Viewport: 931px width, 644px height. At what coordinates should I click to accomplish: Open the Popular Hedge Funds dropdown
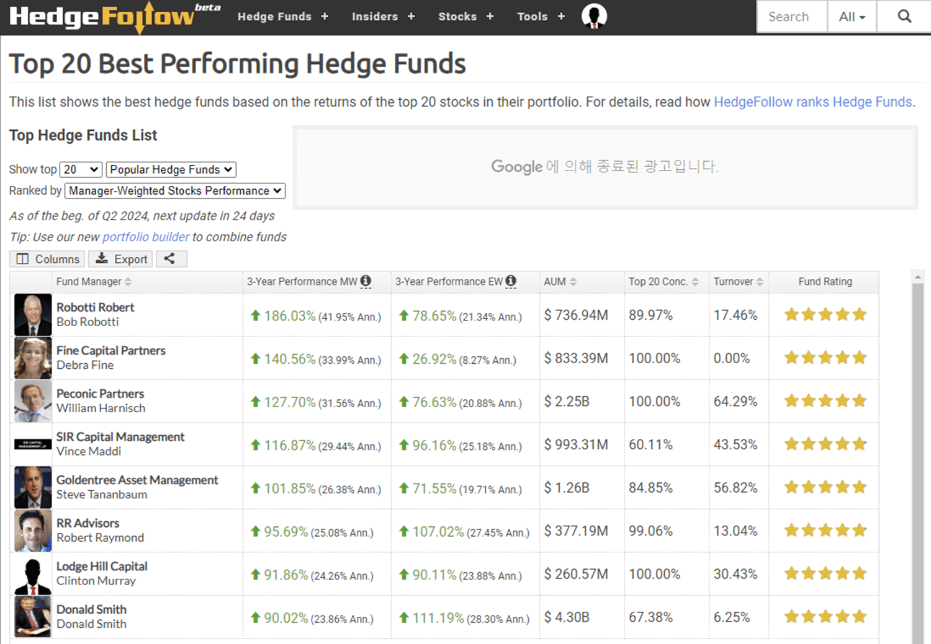(171, 169)
